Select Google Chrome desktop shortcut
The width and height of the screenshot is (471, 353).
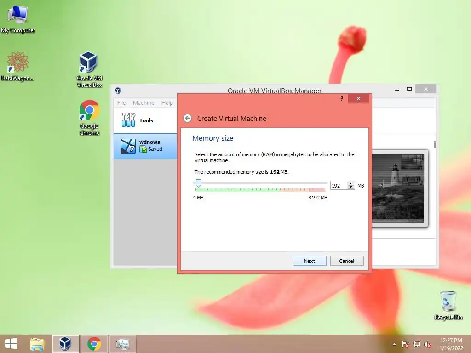89,117
